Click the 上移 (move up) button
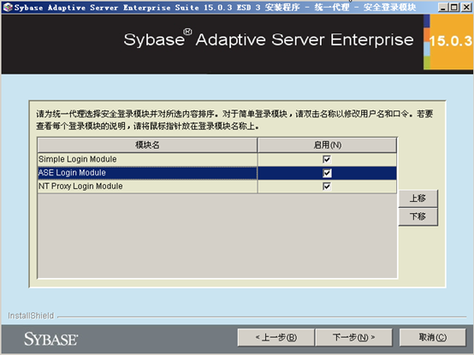474x355 pixels. click(418, 198)
